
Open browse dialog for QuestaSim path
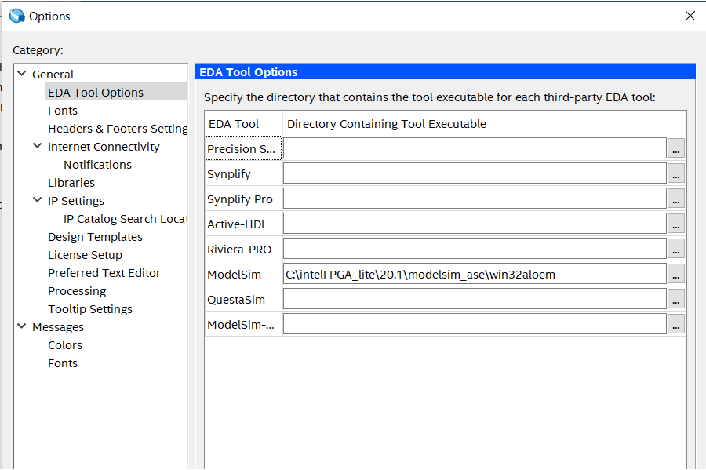click(x=675, y=299)
